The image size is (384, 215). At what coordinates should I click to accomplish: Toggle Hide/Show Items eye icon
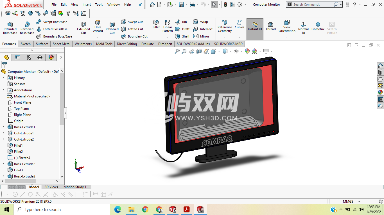236,51
